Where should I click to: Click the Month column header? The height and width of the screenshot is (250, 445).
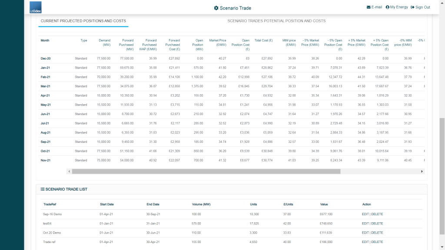(x=45, y=40)
